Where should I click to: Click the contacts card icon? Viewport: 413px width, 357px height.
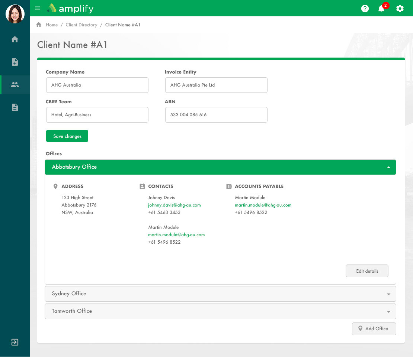click(142, 186)
